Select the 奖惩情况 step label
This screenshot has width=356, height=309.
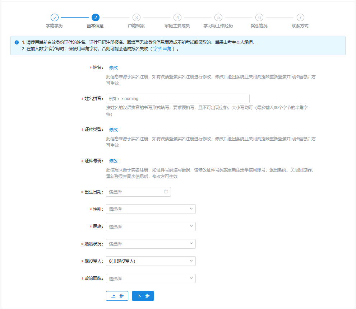click(x=259, y=25)
